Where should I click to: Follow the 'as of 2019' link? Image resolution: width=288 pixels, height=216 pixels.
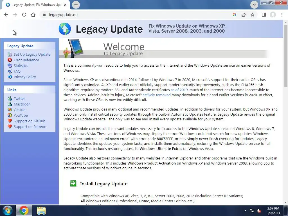(x=179, y=90)
